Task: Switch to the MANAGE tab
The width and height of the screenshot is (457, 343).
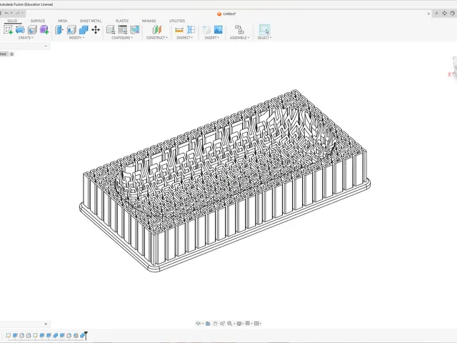Action: coord(149,21)
